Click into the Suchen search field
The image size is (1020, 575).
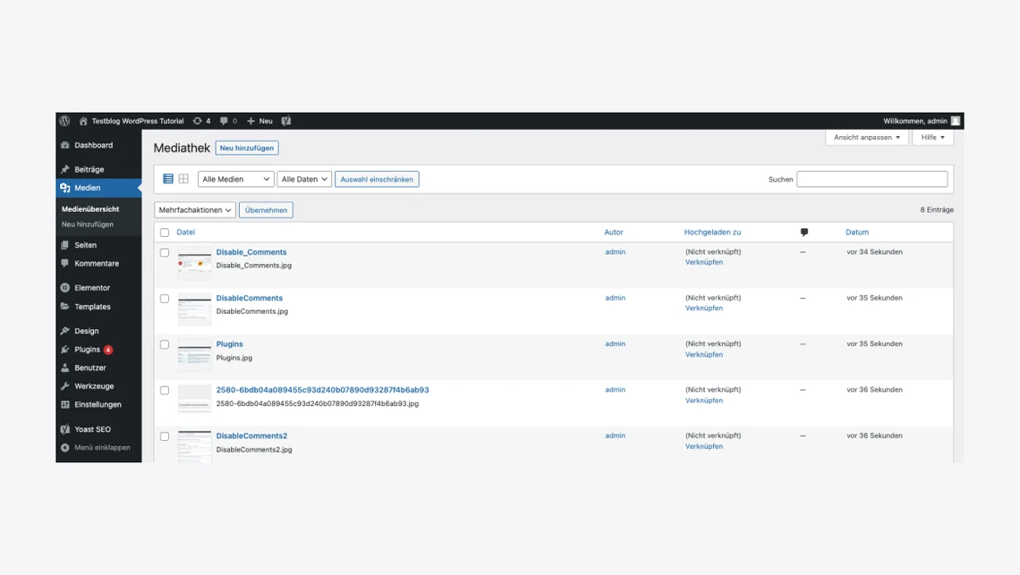pyautogui.click(x=871, y=179)
